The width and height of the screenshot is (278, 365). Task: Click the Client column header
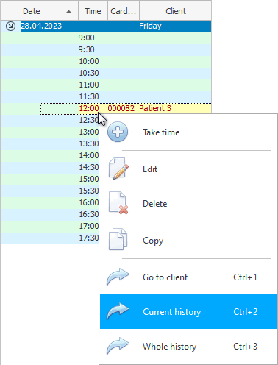click(176, 11)
